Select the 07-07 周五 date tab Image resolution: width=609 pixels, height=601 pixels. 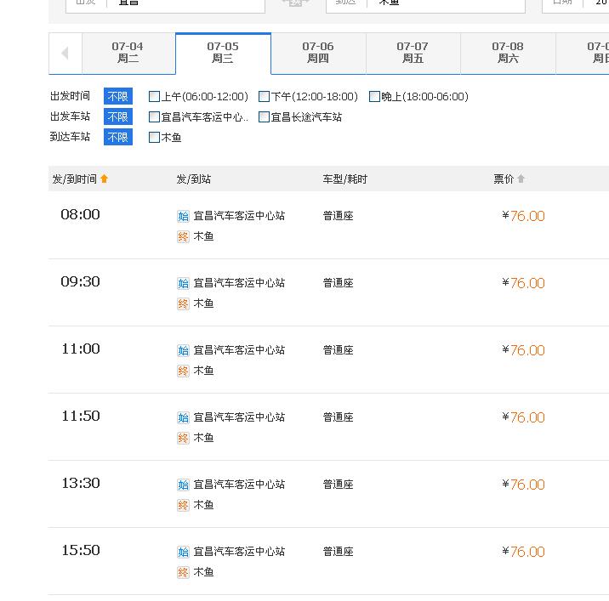[413, 53]
